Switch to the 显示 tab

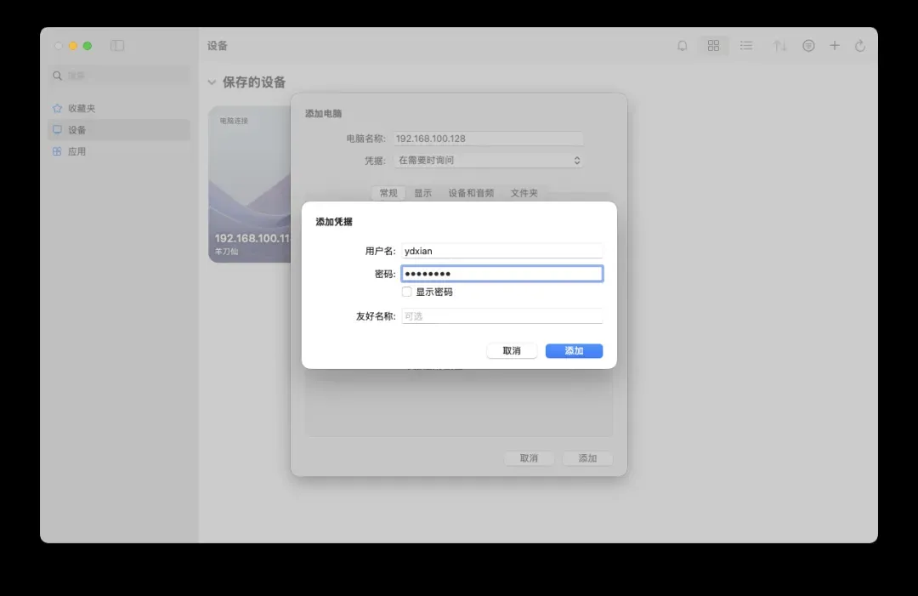point(422,193)
